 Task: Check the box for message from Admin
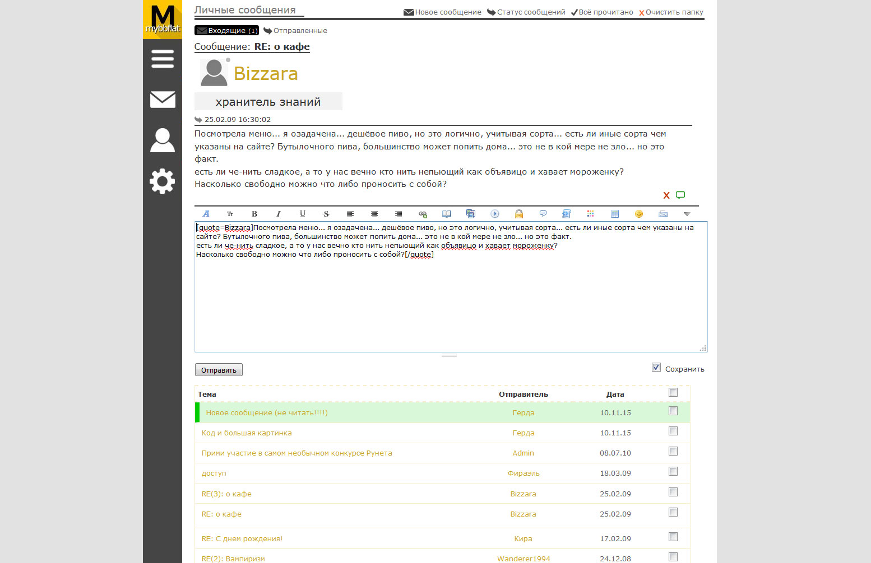click(x=673, y=452)
